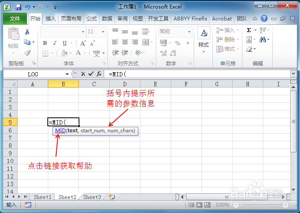This screenshot has width=300, height=213.
Task: Open the font size dropdown
Action: coord(103,32)
